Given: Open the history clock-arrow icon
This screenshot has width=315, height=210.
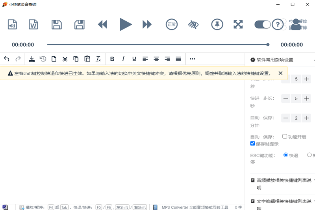Looking at the screenshot, I should point(43,59).
